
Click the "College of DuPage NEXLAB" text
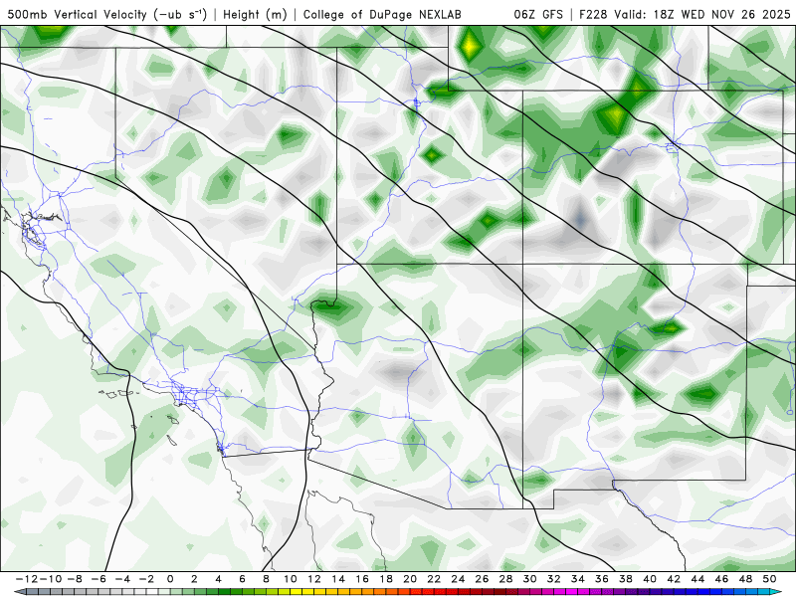(382, 15)
